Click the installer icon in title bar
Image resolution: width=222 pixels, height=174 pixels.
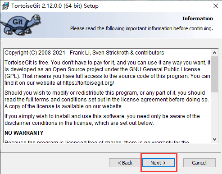pyautogui.click(x=5, y=6)
